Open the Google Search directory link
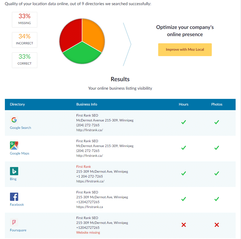Image resolution: width=241 pixels, height=239 pixels. pyautogui.click(x=21, y=128)
